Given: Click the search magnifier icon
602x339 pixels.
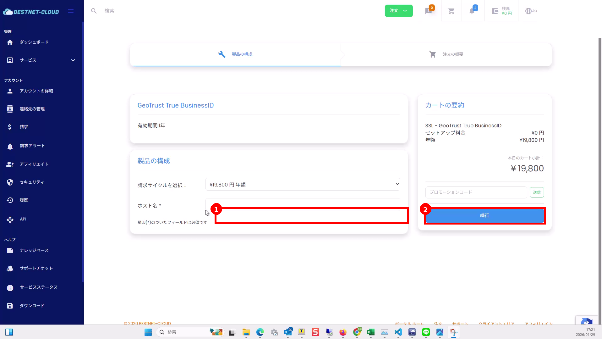Looking at the screenshot, I should click(94, 11).
